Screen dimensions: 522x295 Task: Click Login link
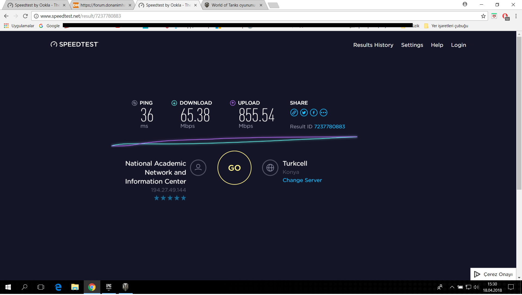(x=458, y=45)
